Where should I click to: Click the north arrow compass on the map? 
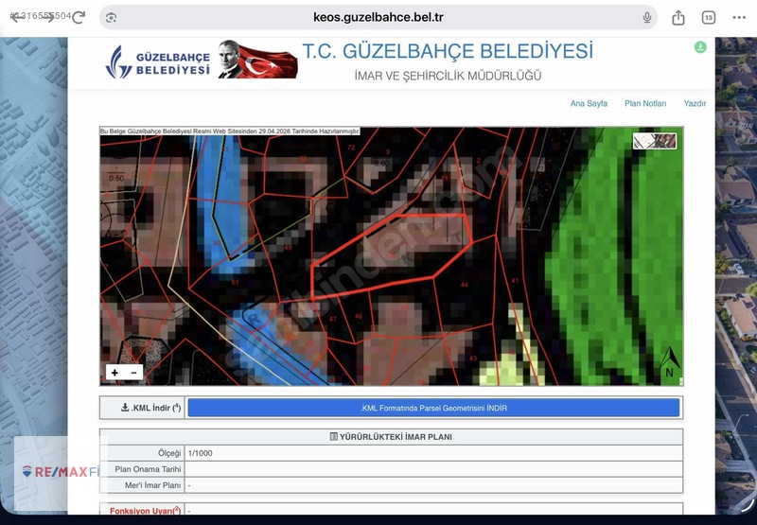670,362
